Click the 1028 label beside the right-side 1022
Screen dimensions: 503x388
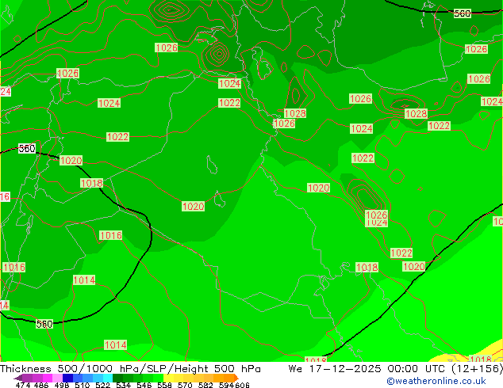416,114
